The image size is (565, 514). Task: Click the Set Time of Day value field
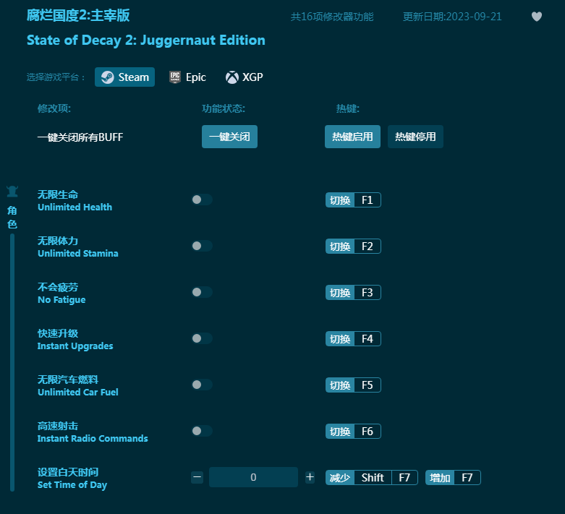pyautogui.click(x=253, y=477)
